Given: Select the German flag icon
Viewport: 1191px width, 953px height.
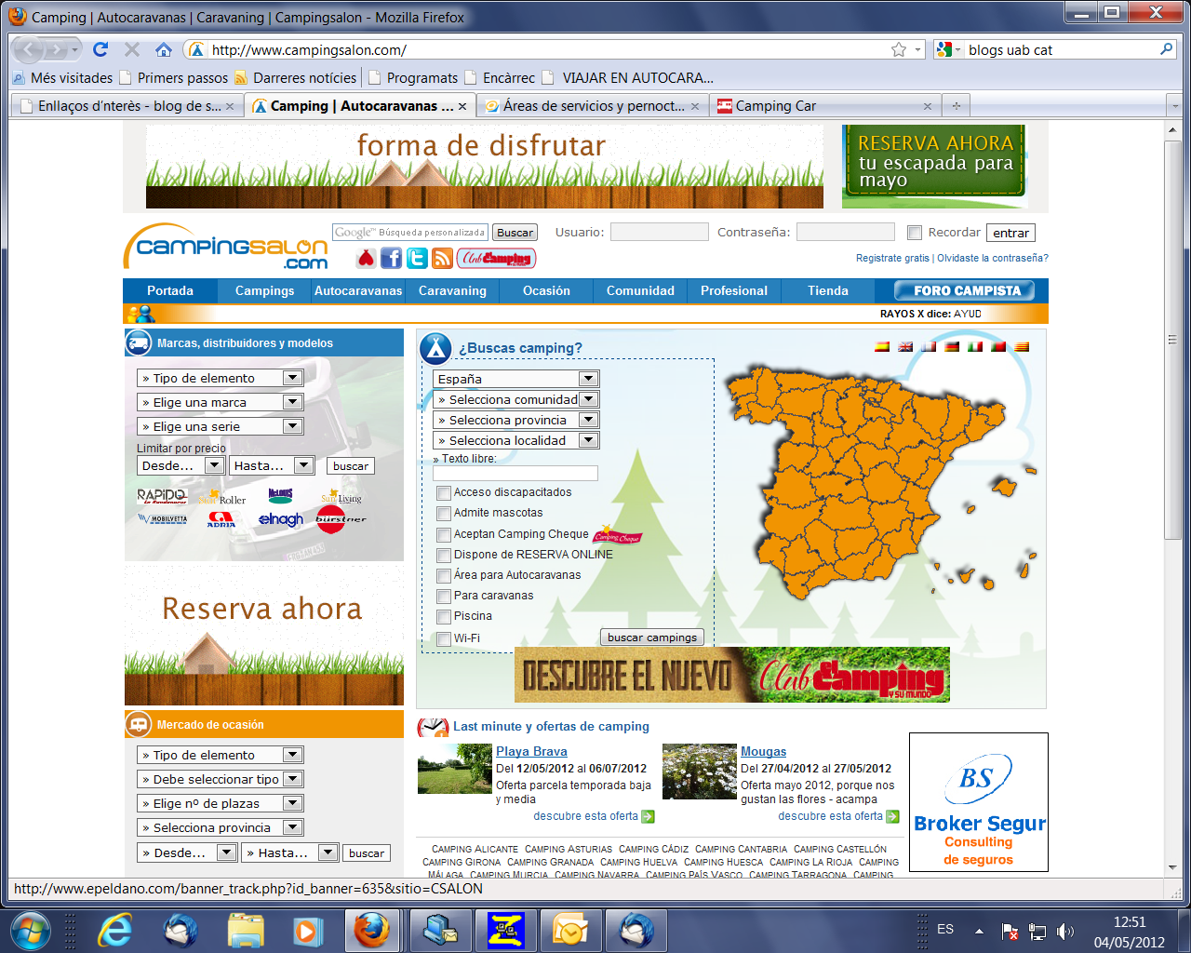Looking at the screenshot, I should [952, 347].
